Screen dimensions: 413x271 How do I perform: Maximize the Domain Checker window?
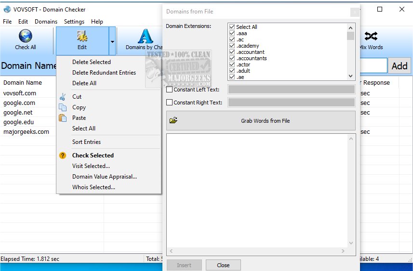click(380, 9)
